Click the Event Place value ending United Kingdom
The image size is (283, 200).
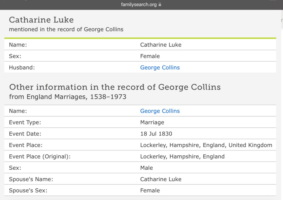coord(206,145)
